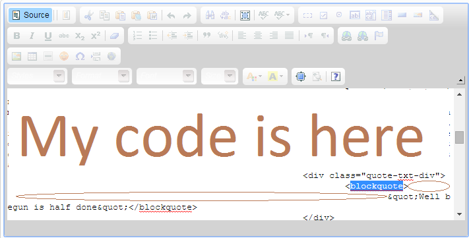Run the ABC spell check icon

[263, 15]
